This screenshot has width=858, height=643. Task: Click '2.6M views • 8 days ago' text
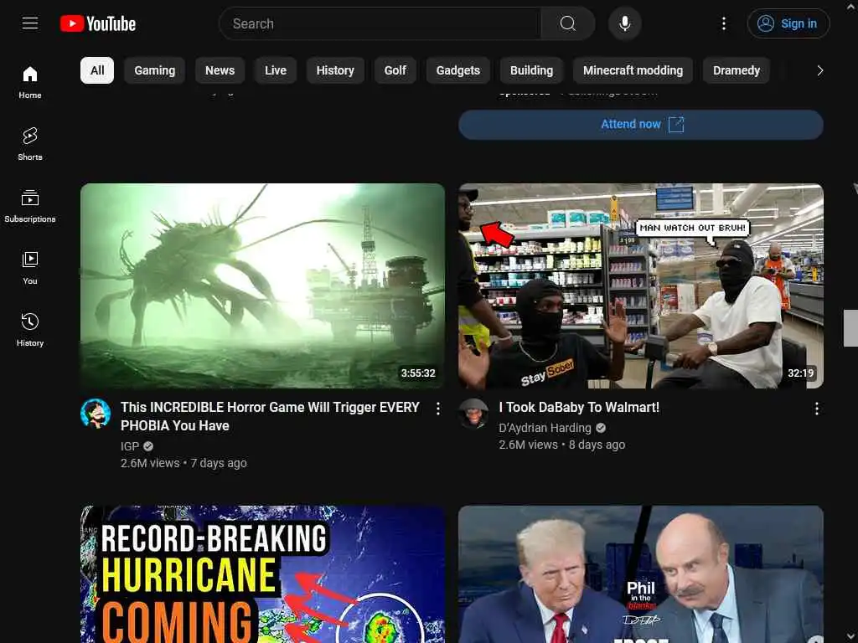point(562,445)
